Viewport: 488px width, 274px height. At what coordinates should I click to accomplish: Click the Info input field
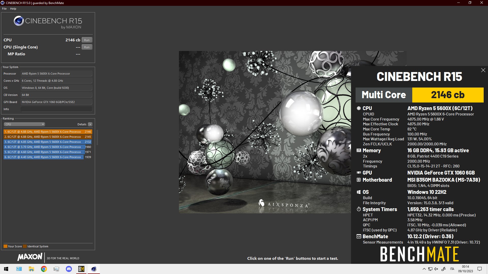pos(56,109)
